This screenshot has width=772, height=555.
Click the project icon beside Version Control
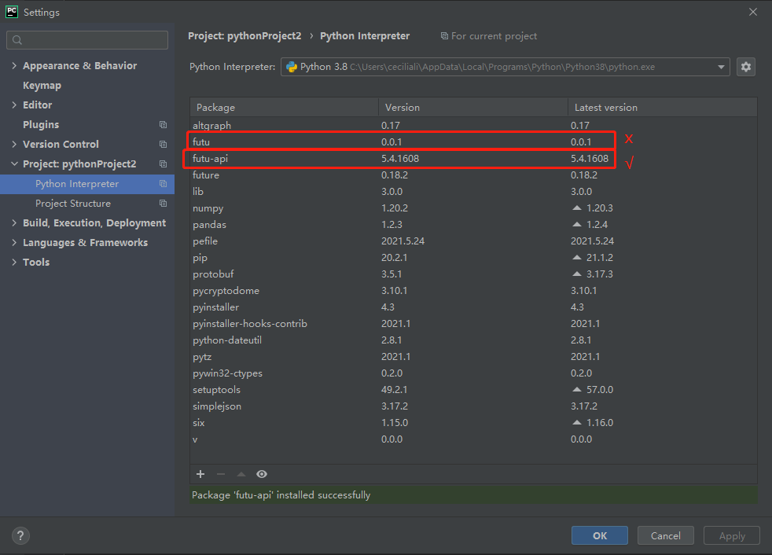(163, 145)
